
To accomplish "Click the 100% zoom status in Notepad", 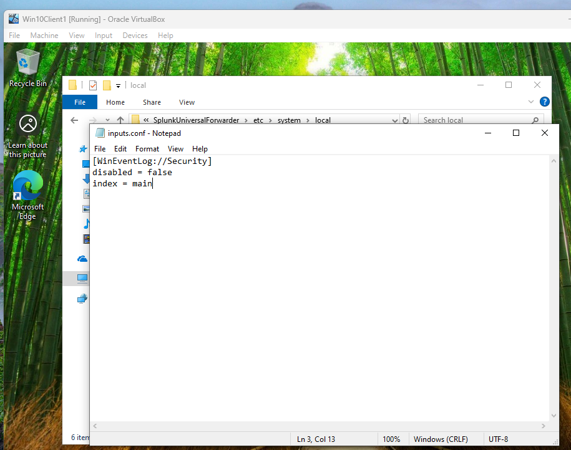I will coord(391,439).
